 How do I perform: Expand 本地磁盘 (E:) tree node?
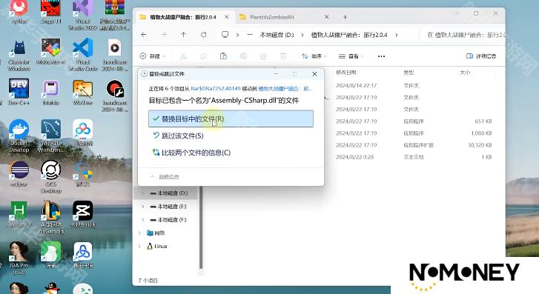[142, 207]
